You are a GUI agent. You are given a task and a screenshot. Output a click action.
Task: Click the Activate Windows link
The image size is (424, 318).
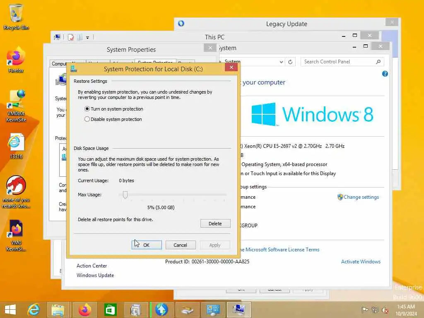pyautogui.click(x=361, y=262)
